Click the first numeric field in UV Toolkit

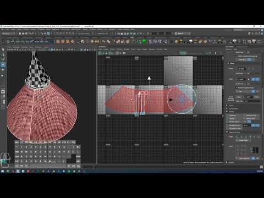(x=241, y=69)
